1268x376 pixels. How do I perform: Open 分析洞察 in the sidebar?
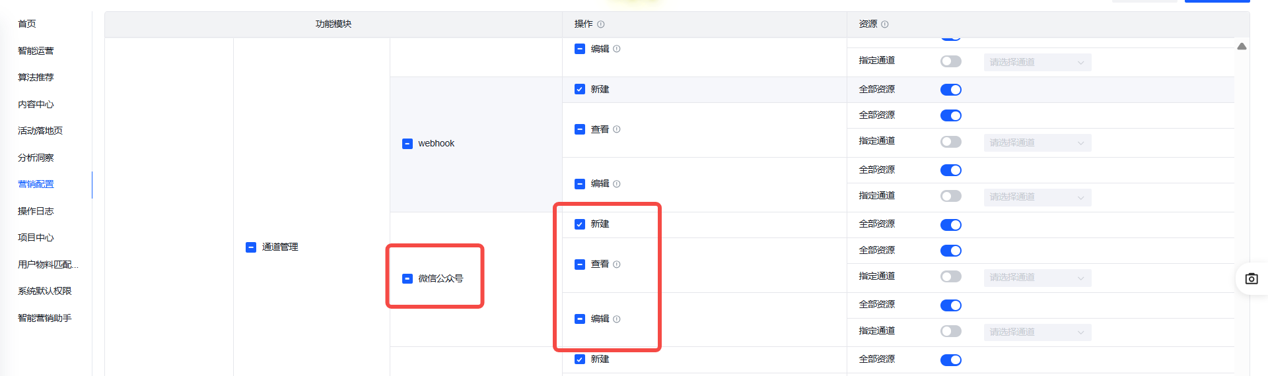(36, 158)
